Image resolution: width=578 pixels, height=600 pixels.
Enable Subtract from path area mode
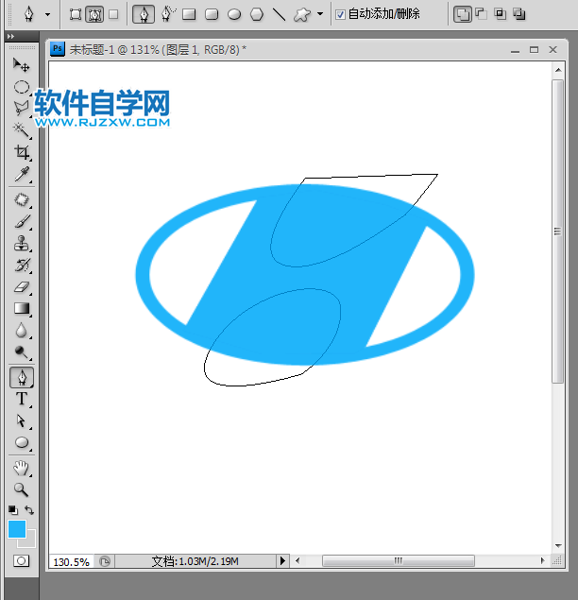(481, 14)
